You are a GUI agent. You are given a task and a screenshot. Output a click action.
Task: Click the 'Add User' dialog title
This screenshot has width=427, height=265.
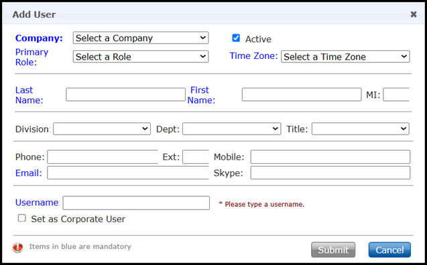click(34, 15)
